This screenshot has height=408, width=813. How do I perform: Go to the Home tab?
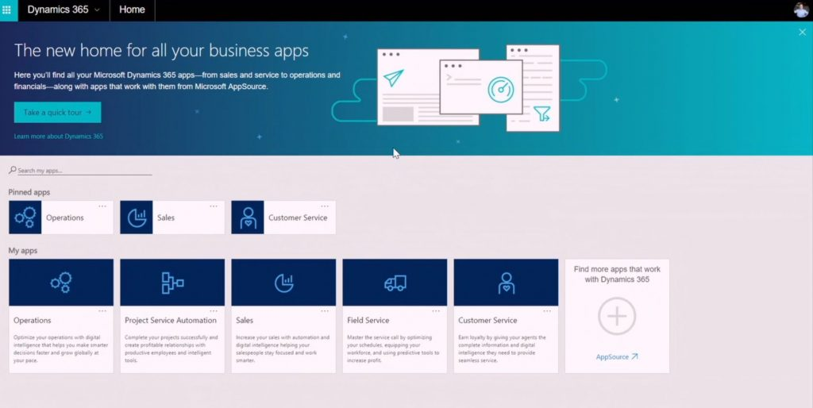[132, 10]
